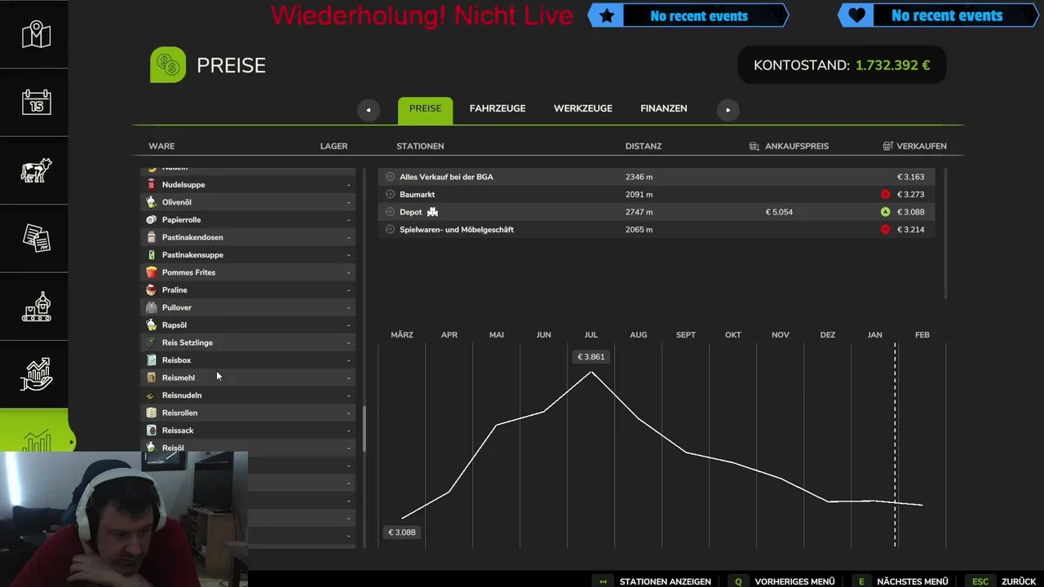Click the Olivenöl bottle icon
The image size is (1044, 587).
click(151, 202)
